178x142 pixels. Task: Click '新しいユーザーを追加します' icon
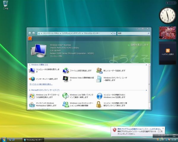(x=99, y=71)
